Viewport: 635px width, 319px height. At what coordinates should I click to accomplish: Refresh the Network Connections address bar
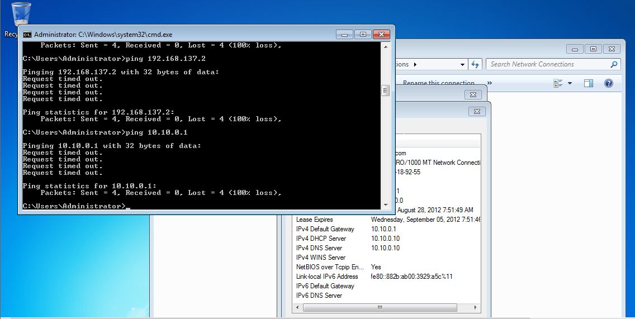475,64
